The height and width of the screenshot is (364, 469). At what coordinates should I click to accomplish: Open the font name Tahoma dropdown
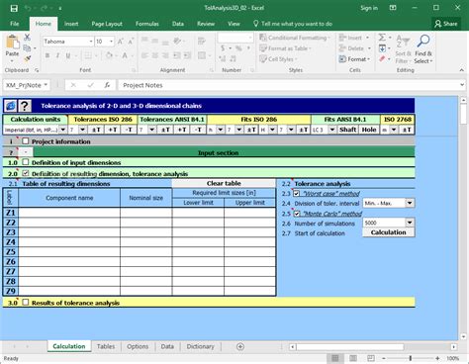point(91,42)
